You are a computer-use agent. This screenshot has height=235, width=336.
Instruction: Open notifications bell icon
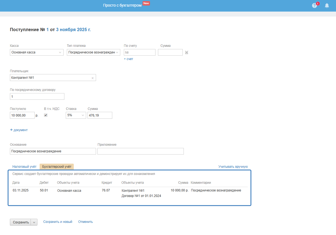click(x=327, y=6)
